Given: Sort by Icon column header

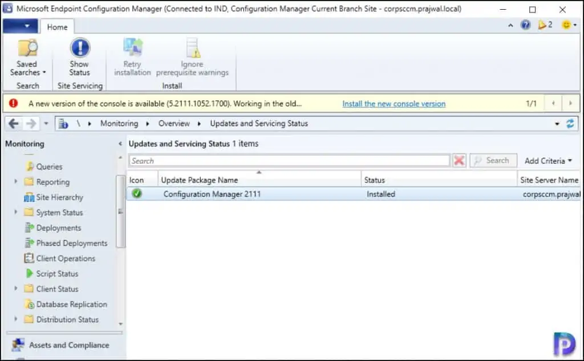Looking at the screenshot, I should [142, 180].
